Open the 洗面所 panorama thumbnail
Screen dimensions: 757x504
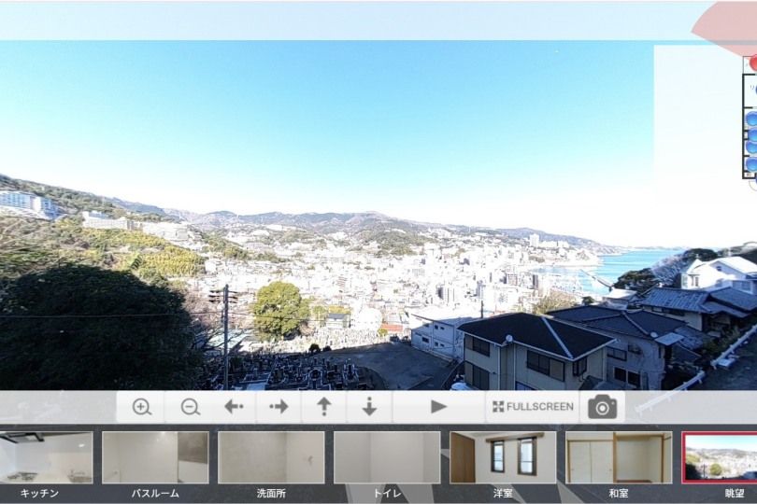click(x=271, y=457)
